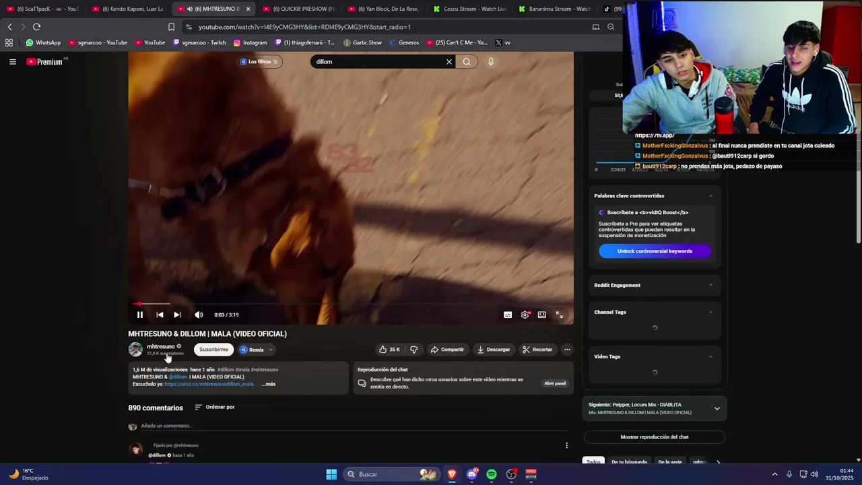Share the video via Compartir

447,350
